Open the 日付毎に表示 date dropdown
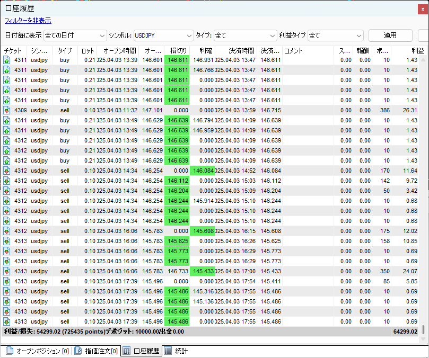This screenshot has width=429, height=358. (75, 35)
